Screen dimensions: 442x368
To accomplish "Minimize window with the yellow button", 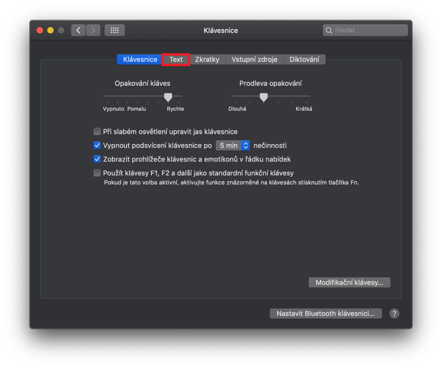I will 50,30.
